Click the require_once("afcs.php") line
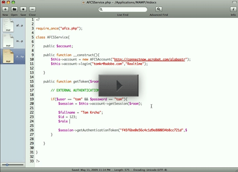Screen dimensions: 238x172 click(x=59, y=29)
